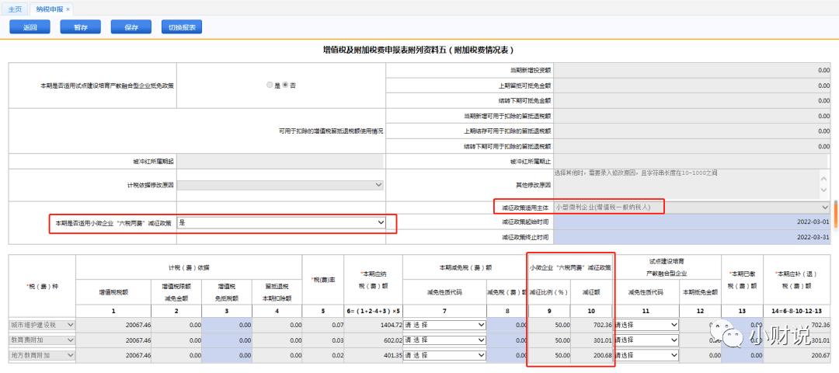Open 减免性质代码 column 7 dropdown in 城市维护建设税 row
Image resolution: width=839 pixels, height=373 pixels.
tap(444, 325)
